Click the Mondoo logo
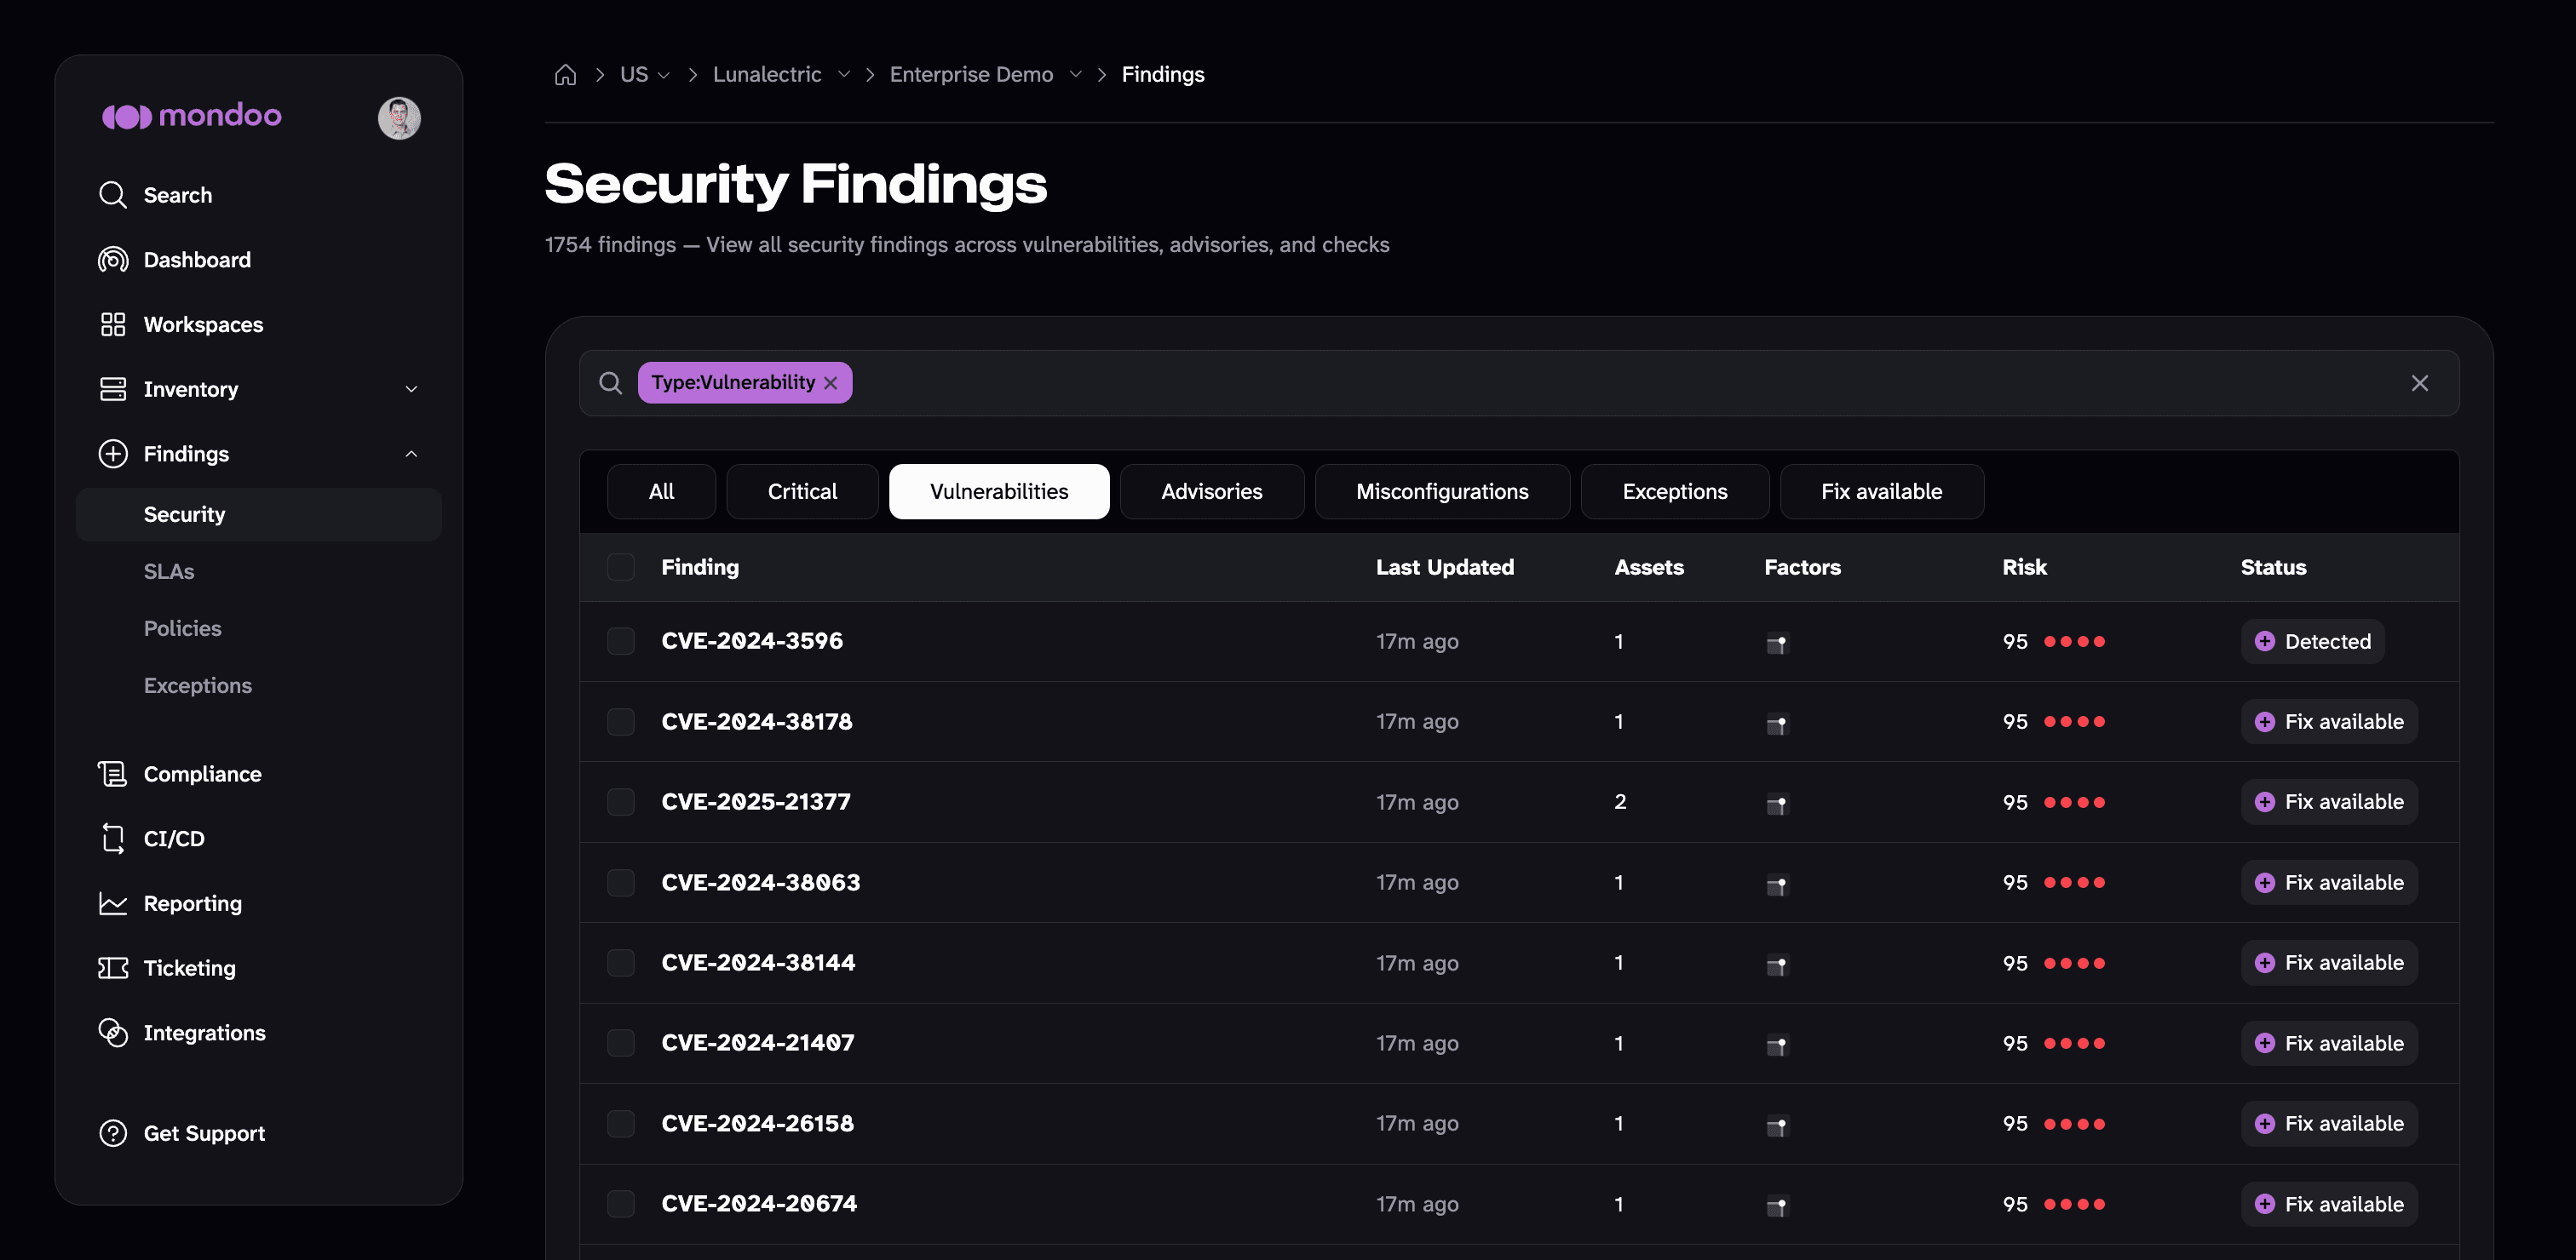The image size is (2576, 1260). [x=192, y=116]
